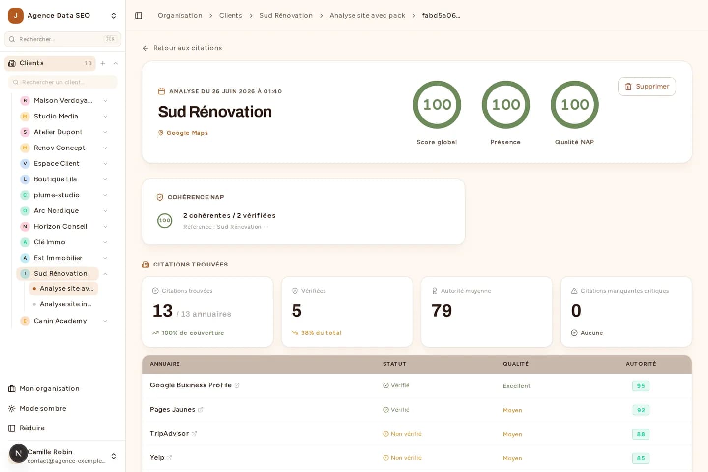Viewport: 708px width, 472px height.
Task: Expand Studio Media client chevron
Action: (x=105, y=117)
